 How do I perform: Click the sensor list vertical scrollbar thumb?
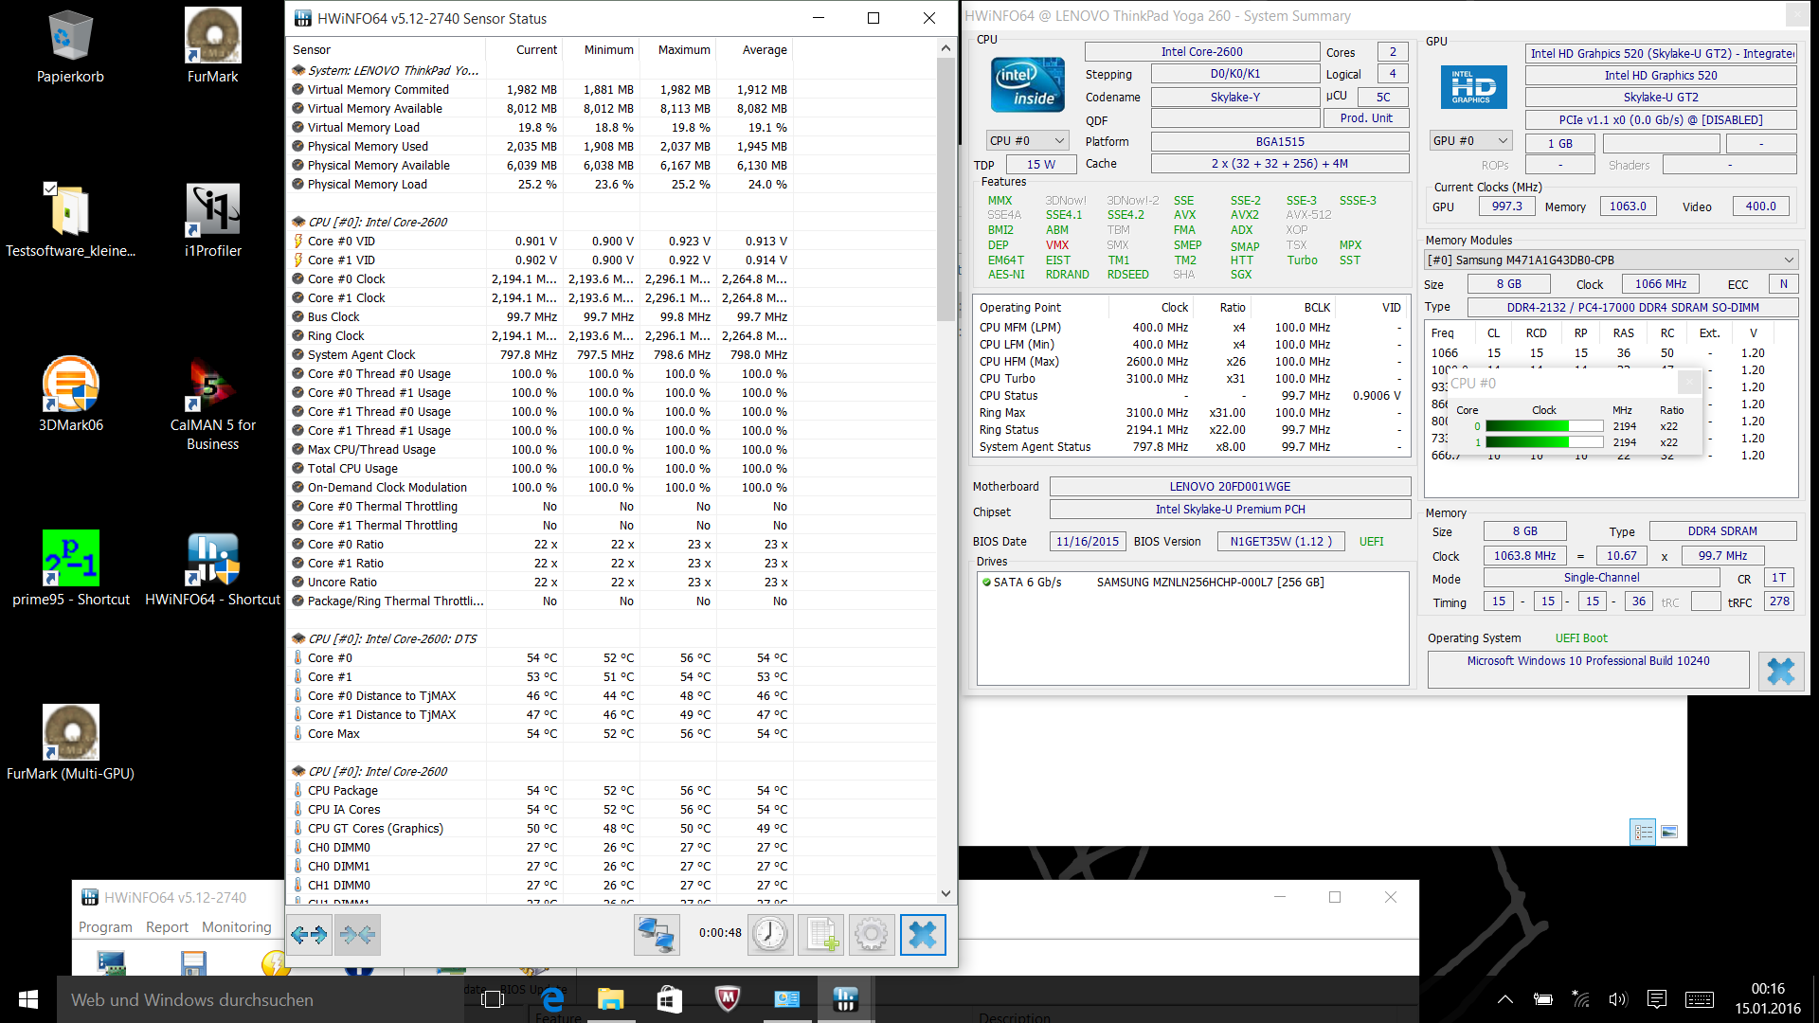pos(945,189)
